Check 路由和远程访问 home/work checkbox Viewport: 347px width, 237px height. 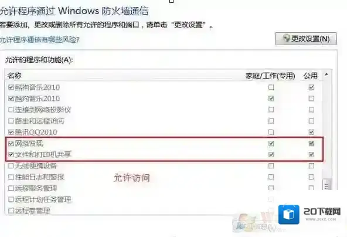[x=271, y=121]
